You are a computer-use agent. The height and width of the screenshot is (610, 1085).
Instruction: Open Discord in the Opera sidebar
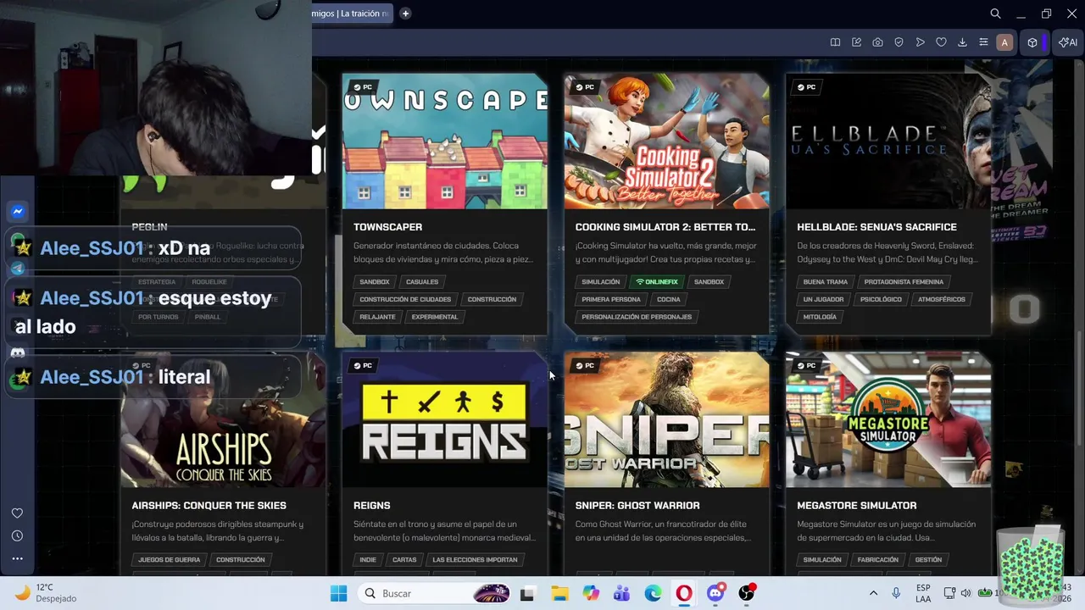[x=17, y=352]
